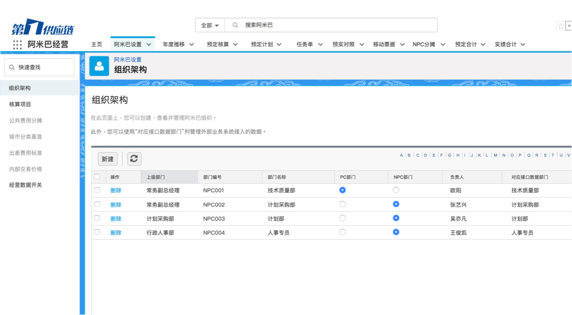Select 组织架构 in the sidebar
Viewport: 572px width, 315px height.
click(x=40, y=88)
